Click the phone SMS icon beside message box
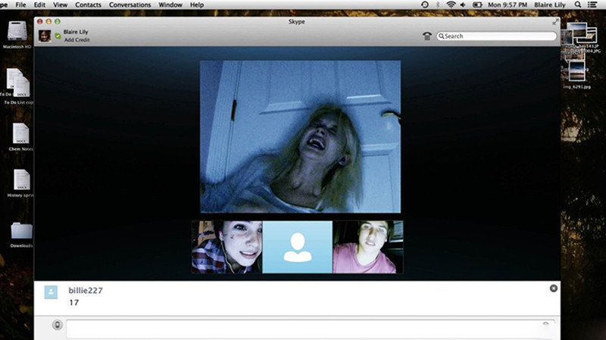The width and height of the screenshot is (606, 340). 58,325
